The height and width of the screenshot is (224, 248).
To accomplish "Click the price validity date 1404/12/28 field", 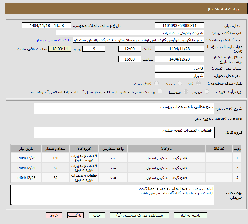I will (179, 59).
